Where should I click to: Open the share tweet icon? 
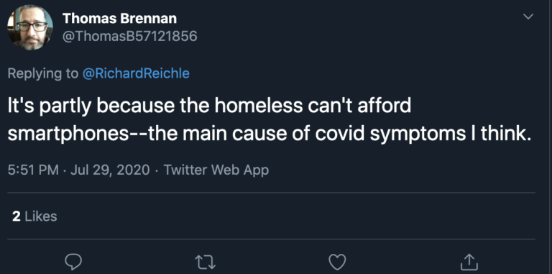click(469, 261)
